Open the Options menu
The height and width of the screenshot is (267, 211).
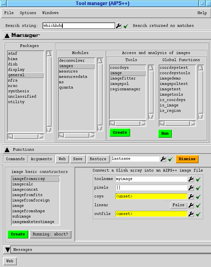28,13
